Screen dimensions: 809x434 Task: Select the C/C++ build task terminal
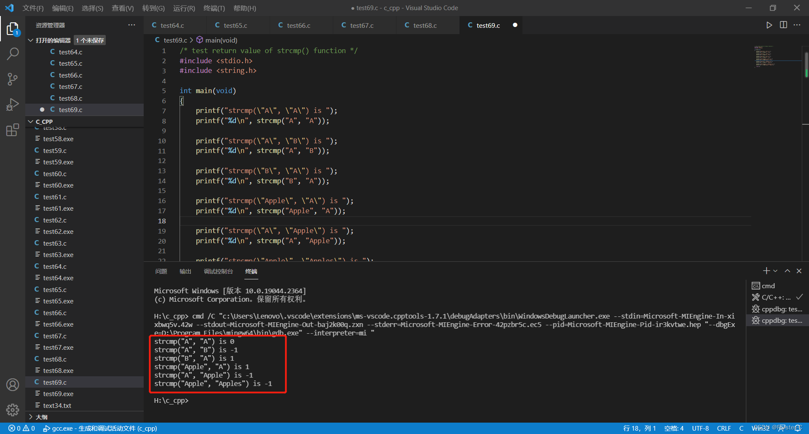click(777, 297)
